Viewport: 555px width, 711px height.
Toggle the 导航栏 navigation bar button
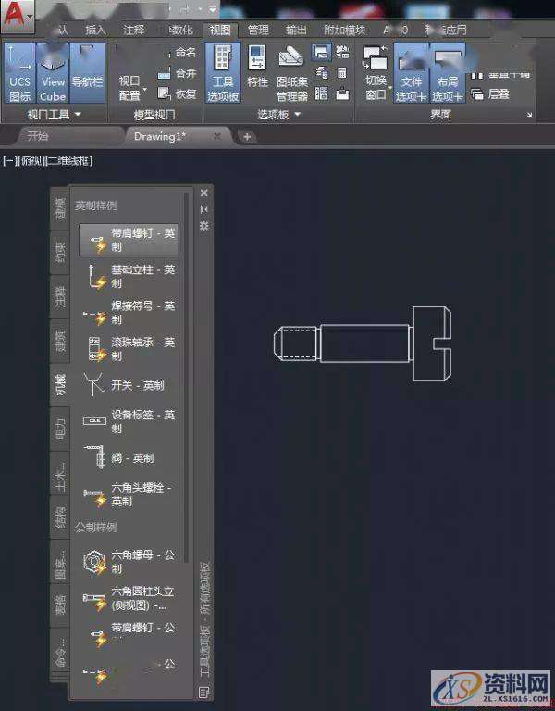pos(88,72)
